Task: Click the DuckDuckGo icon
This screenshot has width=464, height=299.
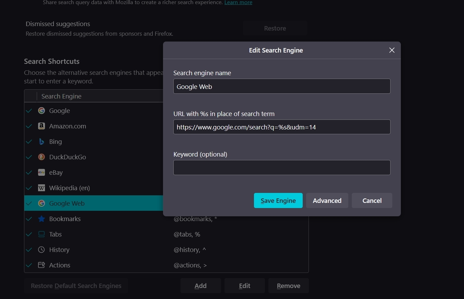Action: 42,157
